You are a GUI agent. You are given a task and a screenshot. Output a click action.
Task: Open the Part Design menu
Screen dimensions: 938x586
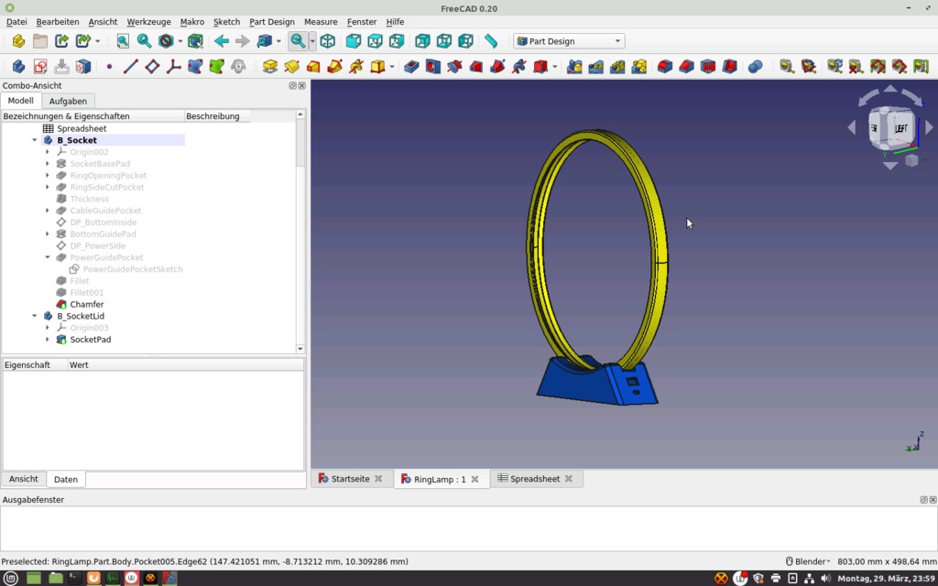tap(272, 21)
